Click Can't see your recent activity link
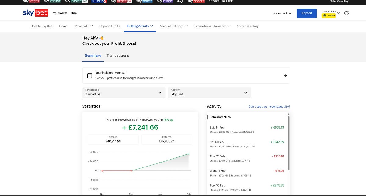This screenshot has height=196, width=366. [269, 107]
